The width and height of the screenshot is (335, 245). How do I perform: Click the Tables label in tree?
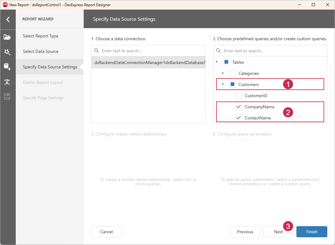click(x=238, y=62)
